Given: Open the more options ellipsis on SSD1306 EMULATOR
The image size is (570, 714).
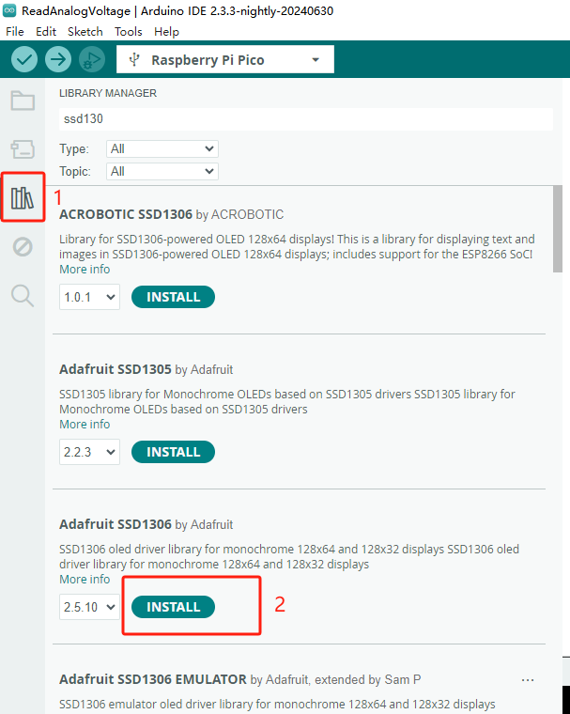Looking at the screenshot, I should tap(528, 680).
